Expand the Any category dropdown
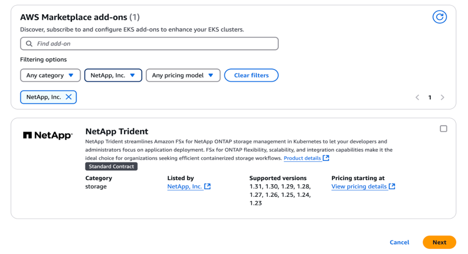The width and height of the screenshot is (468, 254). tap(50, 75)
